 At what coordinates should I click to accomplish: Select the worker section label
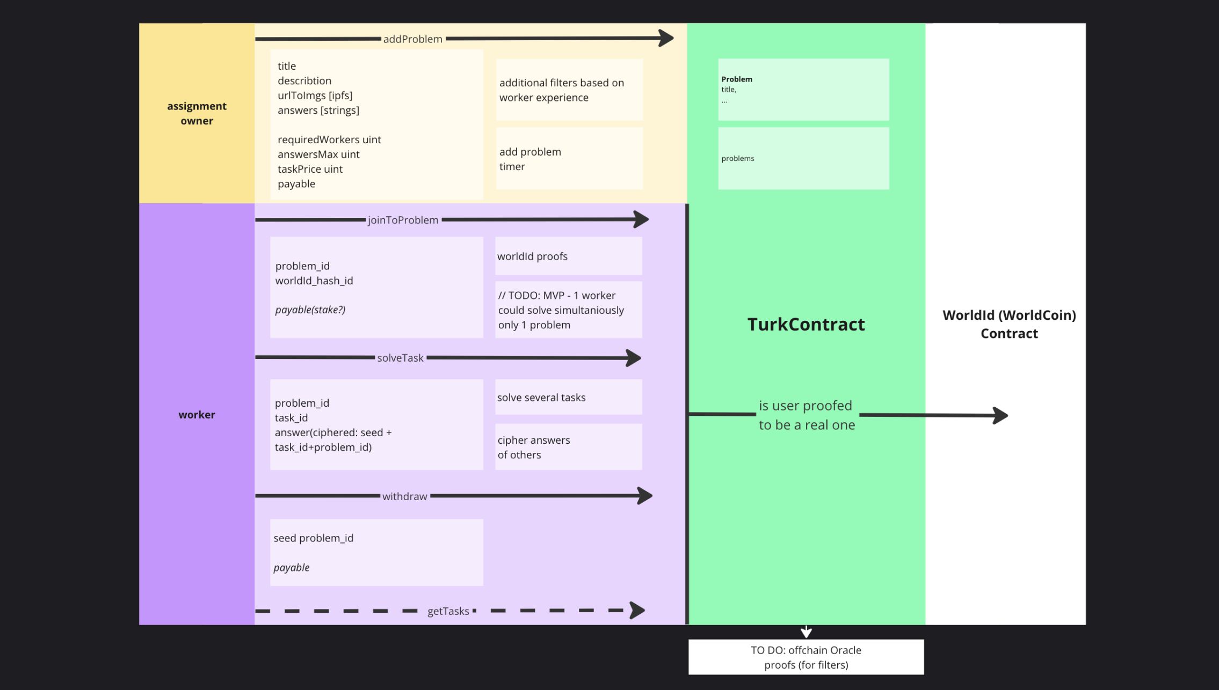point(197,414)
